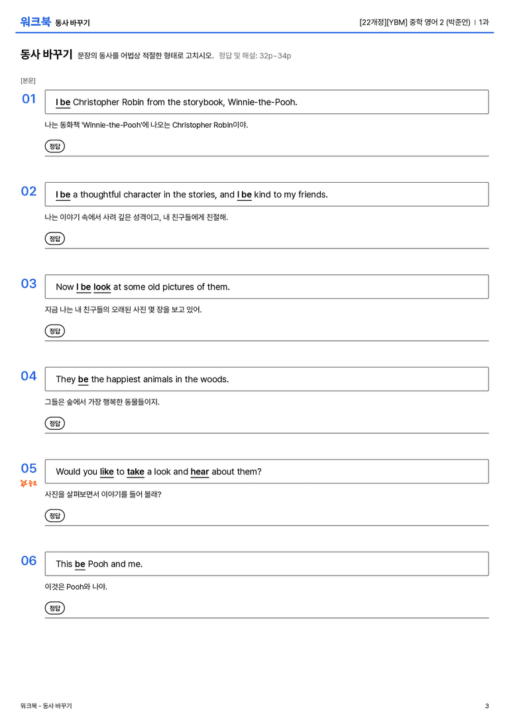
Task: Click the question number 04
Action: 28,376
